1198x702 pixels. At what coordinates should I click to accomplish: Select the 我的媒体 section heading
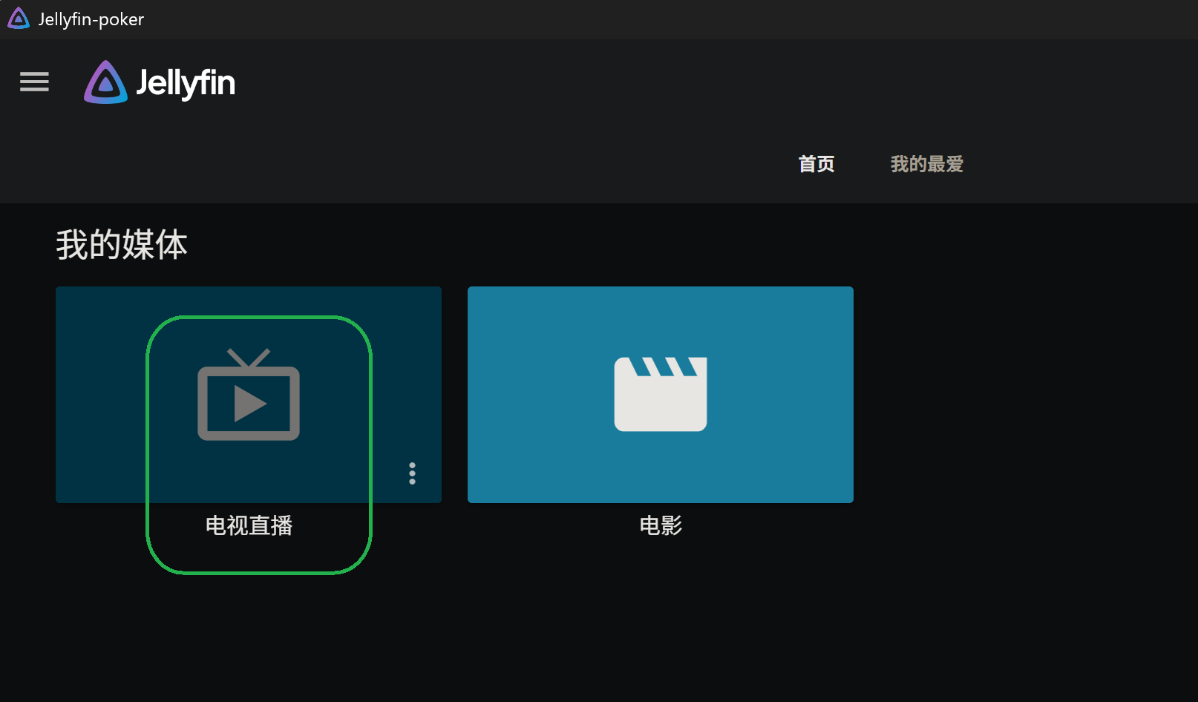[x=122, y=245]
